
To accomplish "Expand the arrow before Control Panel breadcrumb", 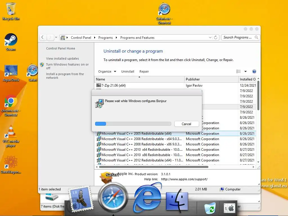I will click(x=67, y=37).
